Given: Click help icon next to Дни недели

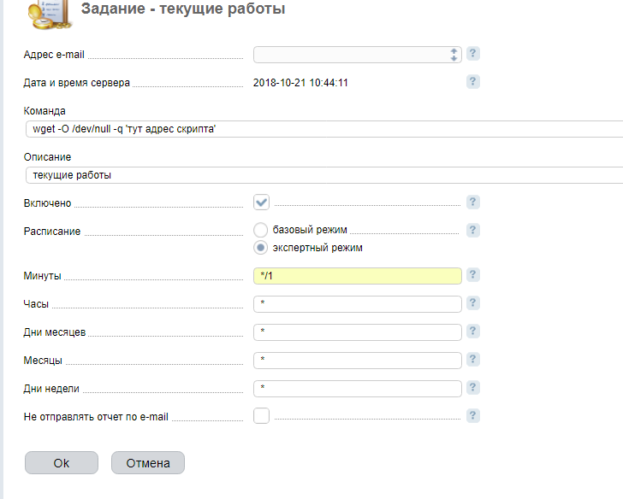Looking at the screenshot, I should (473, 388).
